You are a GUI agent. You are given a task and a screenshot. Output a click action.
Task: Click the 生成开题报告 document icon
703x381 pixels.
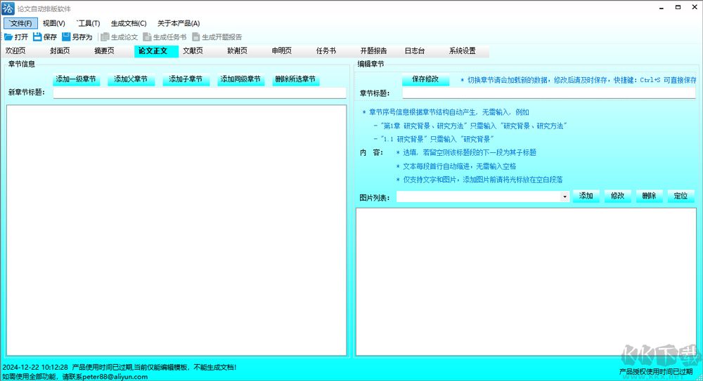(196, 36)
